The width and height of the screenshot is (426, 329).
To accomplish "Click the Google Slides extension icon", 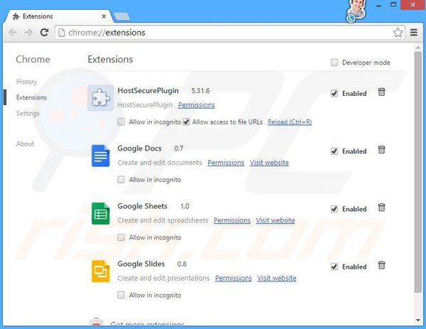I will (x=100, y=271).
